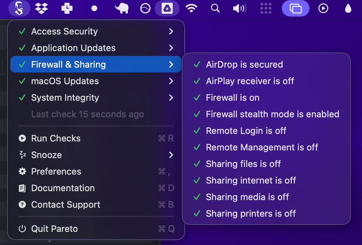This screenshot has height=245, width=362.
Task: Select the macOS Updates menu item
Action: [x=96, y=81]
